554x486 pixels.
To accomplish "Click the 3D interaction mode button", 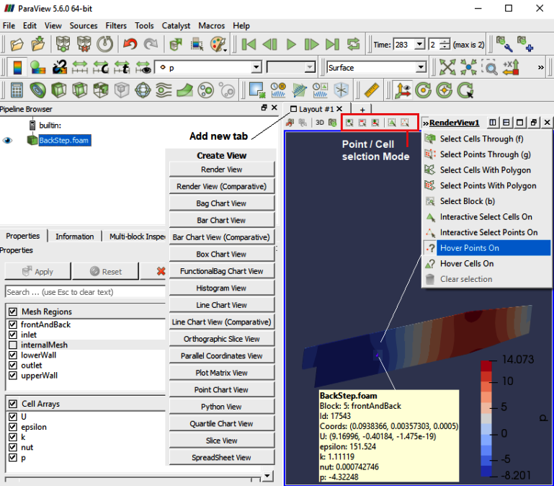I will coord(320,123).
